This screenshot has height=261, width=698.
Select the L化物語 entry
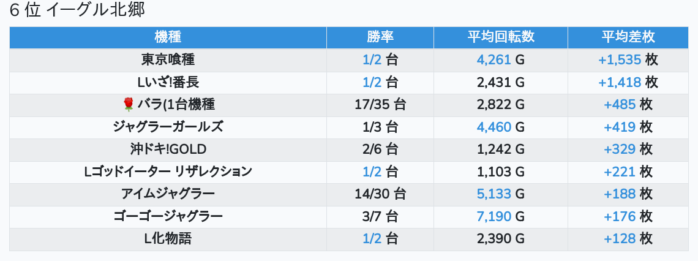point(168,239)
